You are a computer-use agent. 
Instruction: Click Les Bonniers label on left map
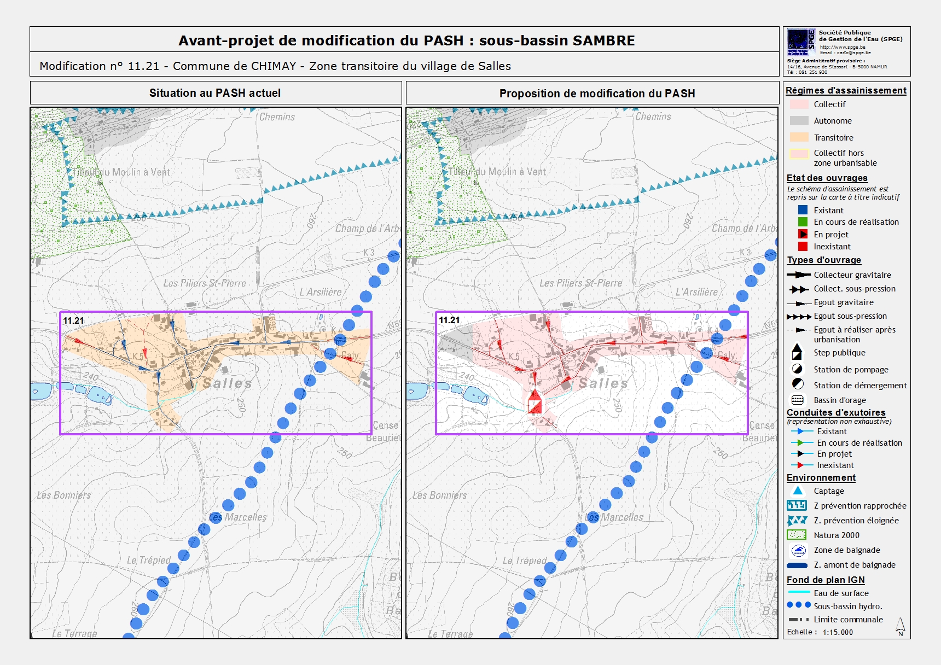point(64,495)
